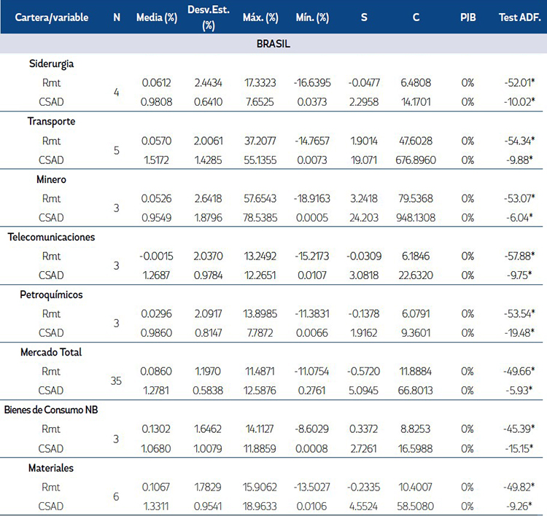Click the Siderurgia row label

53,63
